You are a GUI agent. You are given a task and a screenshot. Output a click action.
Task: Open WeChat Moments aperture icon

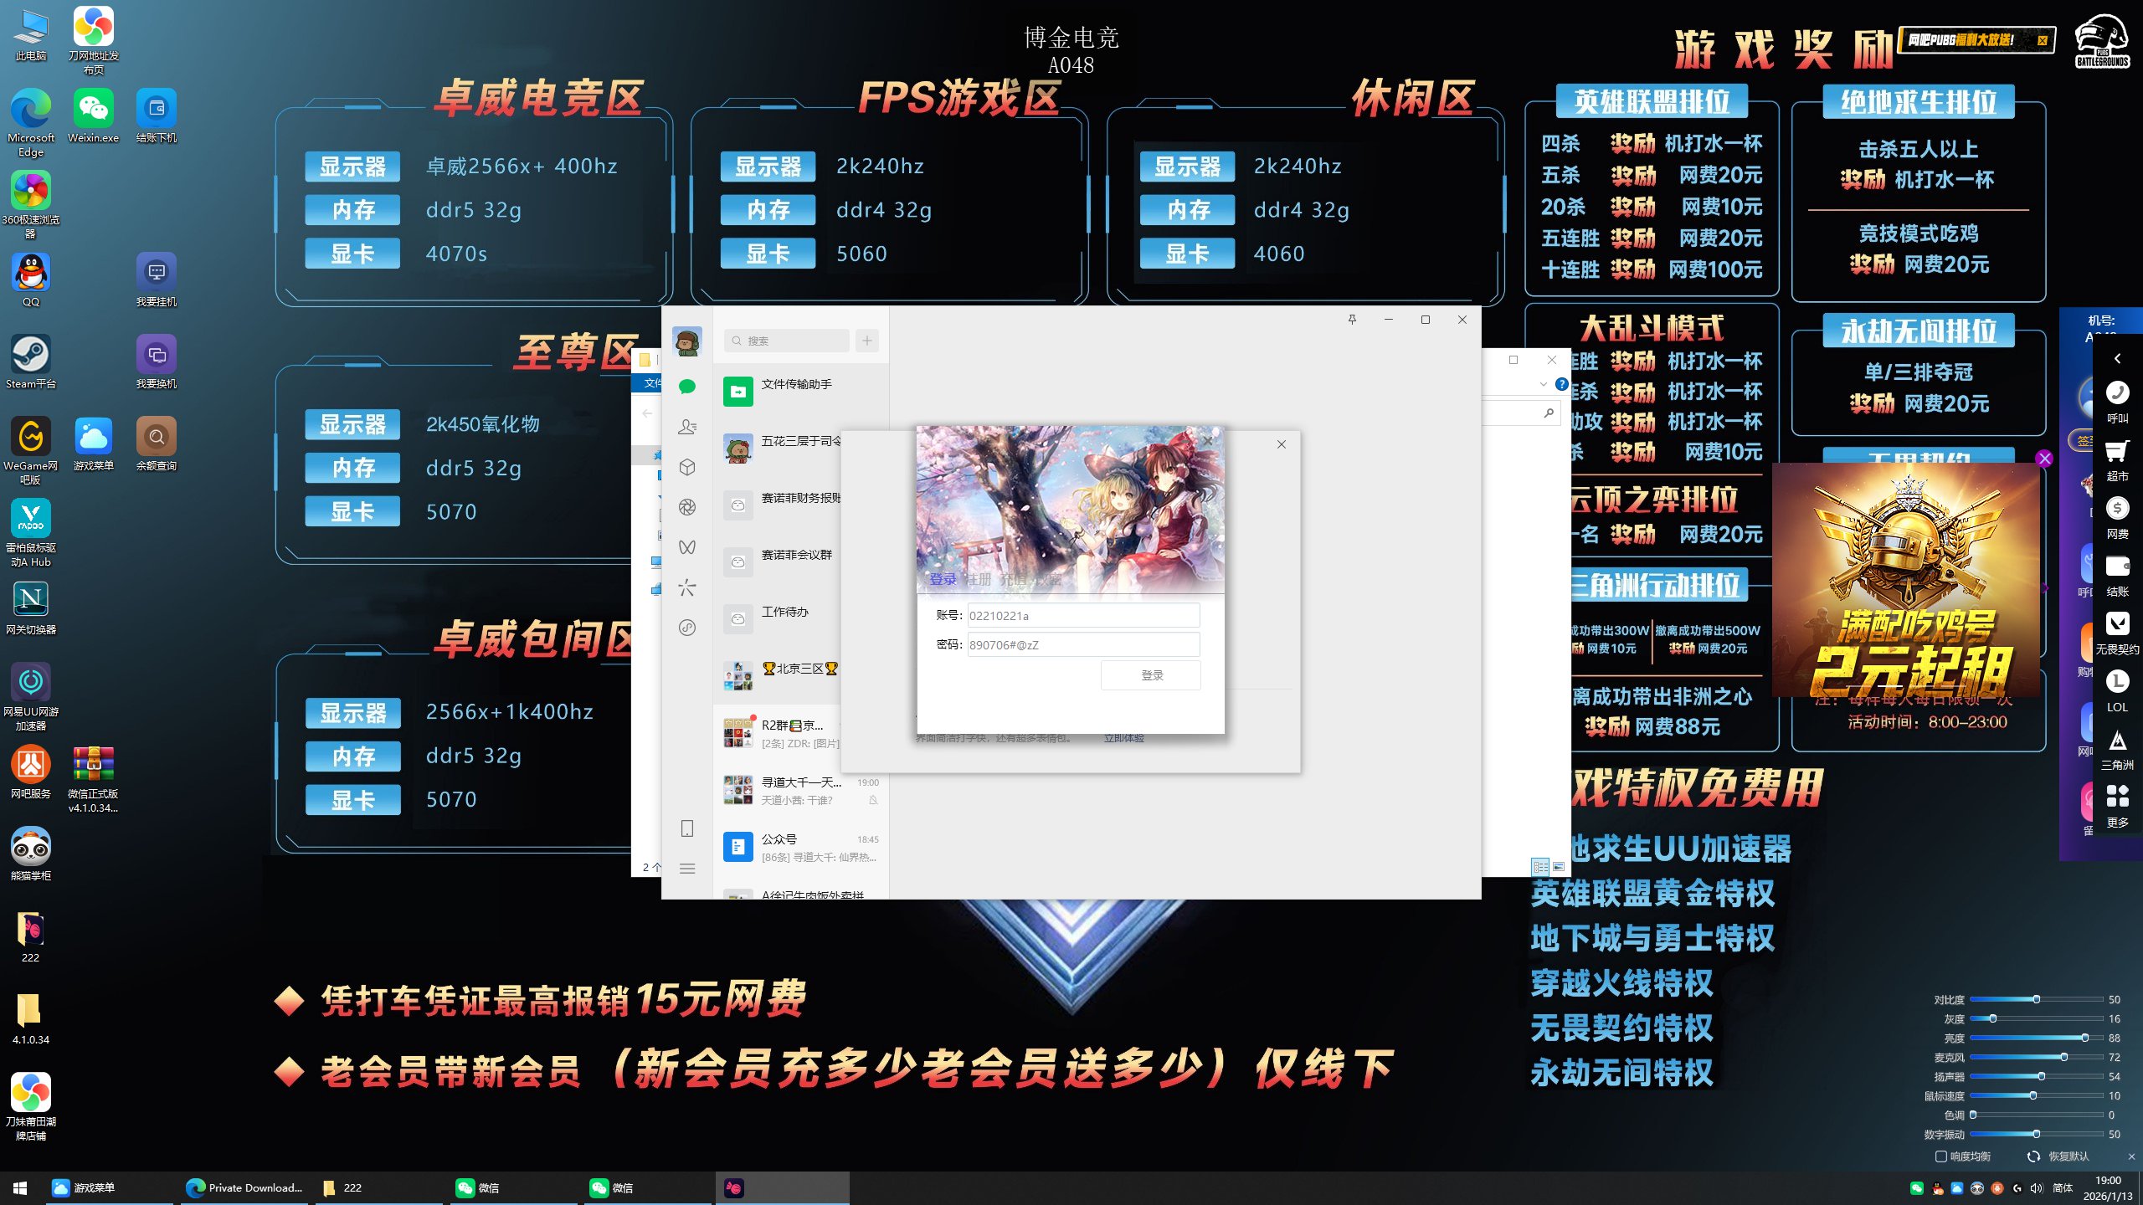point(687,507)
